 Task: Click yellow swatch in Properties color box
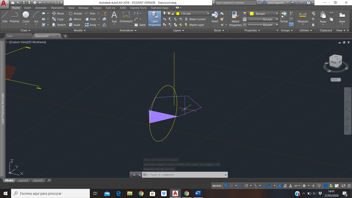click(251, 14)
